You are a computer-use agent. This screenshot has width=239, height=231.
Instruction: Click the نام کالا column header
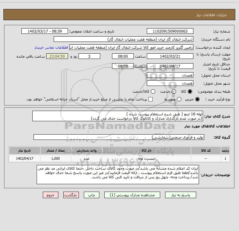(146, 150)
